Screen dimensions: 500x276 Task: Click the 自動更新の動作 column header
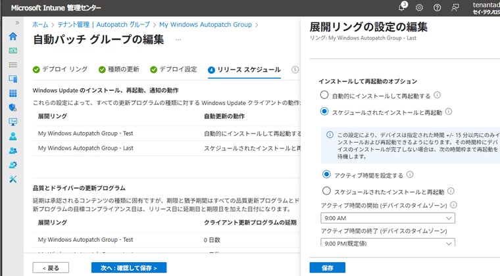tap(224, 116)
